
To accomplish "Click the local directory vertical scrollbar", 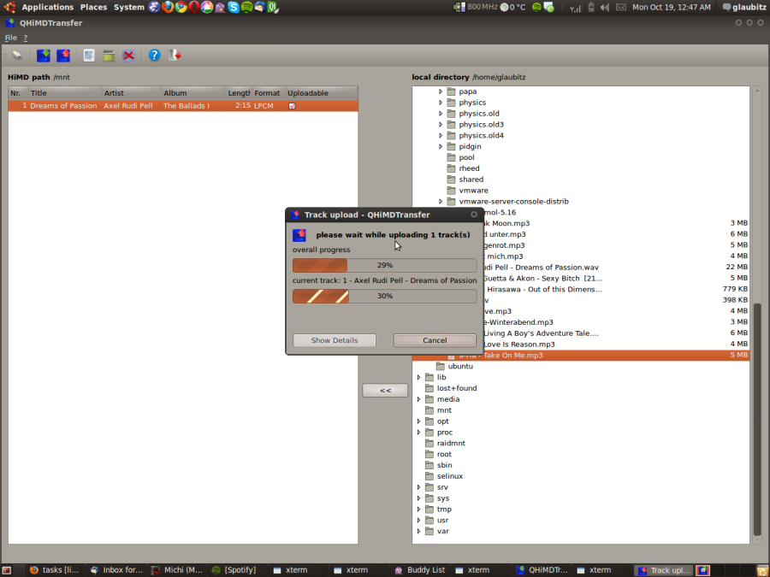I will click(x=756, y=419).
